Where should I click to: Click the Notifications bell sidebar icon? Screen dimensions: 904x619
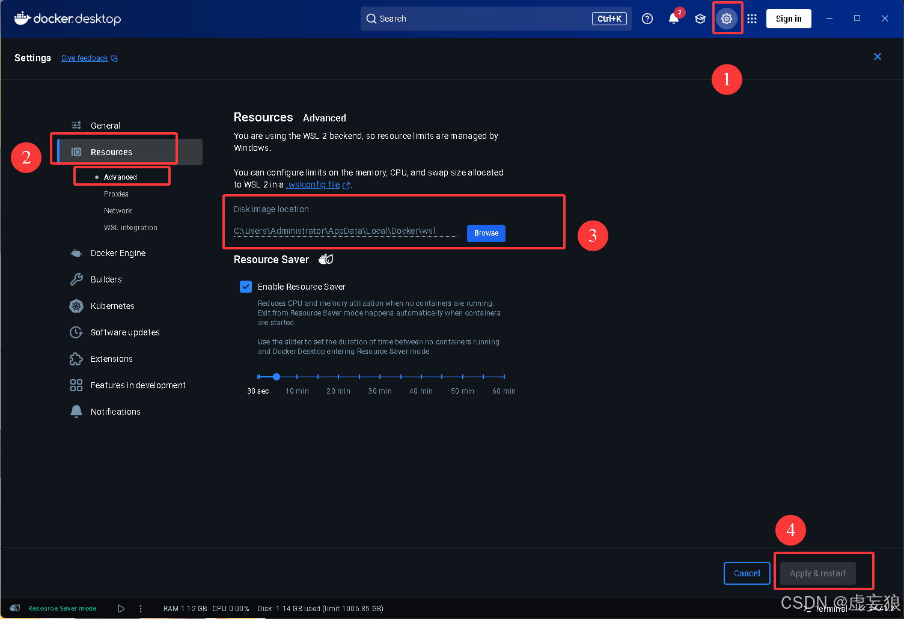click(x=76, y=412)
